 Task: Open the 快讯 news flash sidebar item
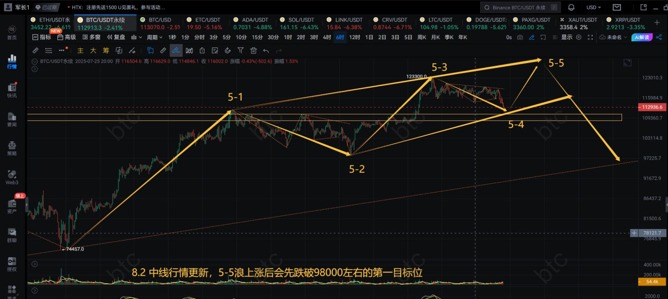click(11, 90)
